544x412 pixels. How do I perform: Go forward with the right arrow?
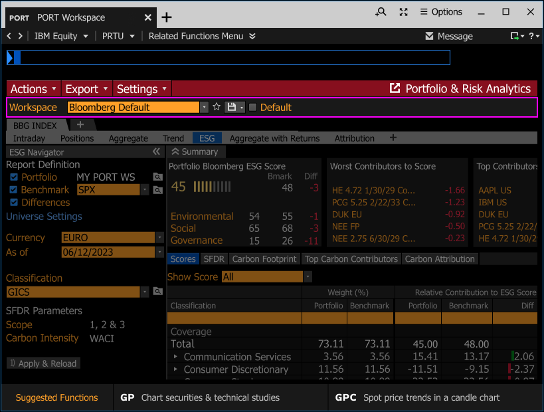(20, 36)
